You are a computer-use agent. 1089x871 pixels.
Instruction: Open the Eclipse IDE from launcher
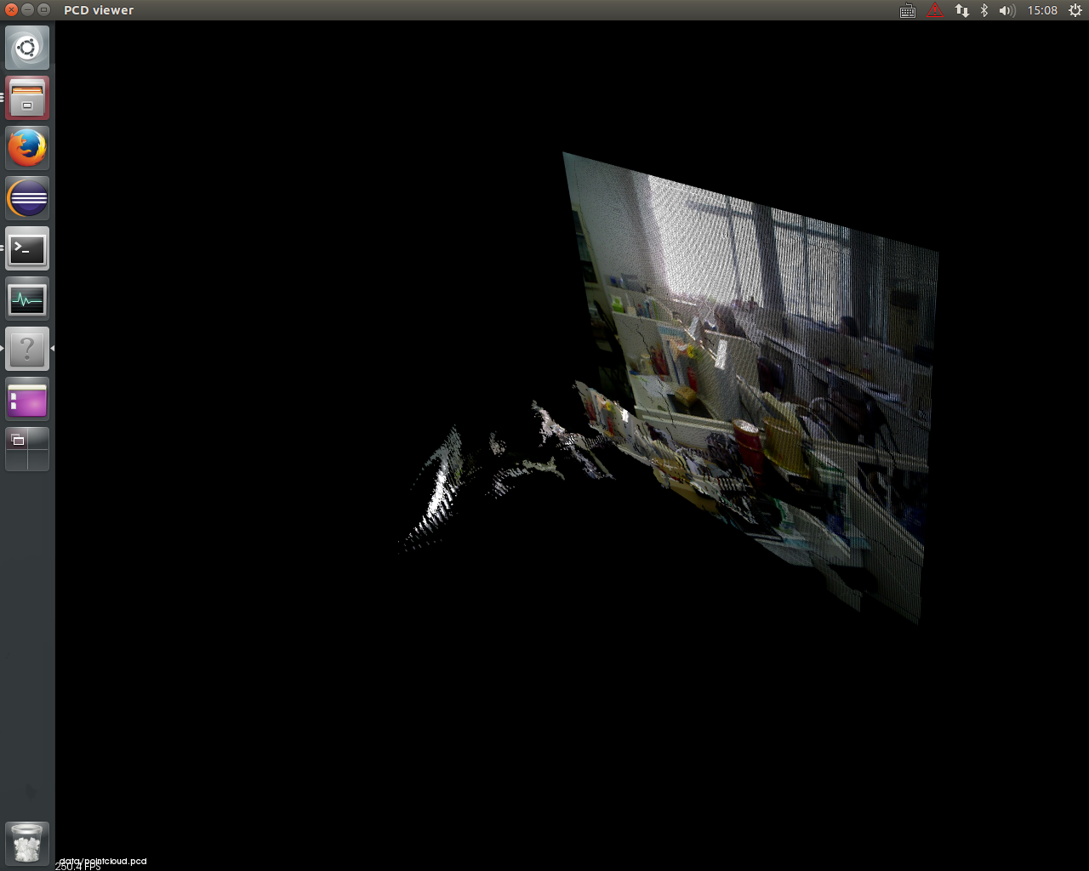[27, 199]
